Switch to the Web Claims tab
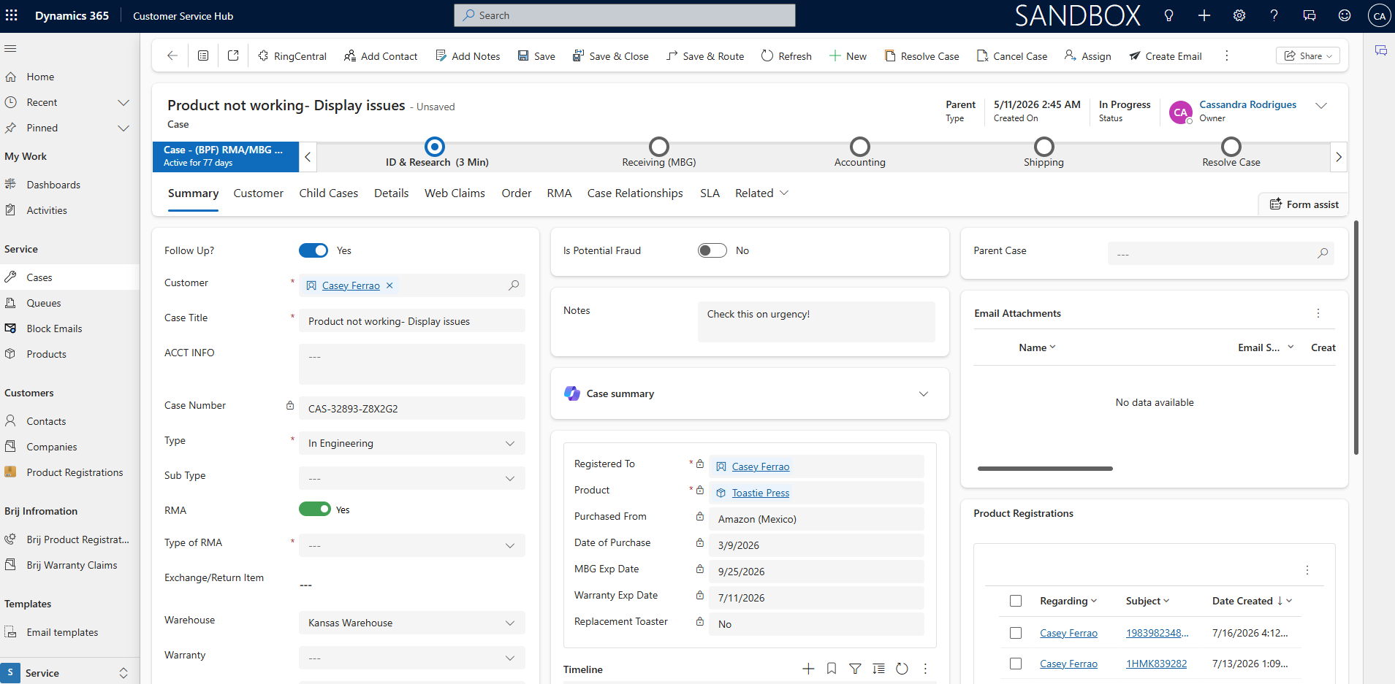Screen dimensions: 1395x684 [x=455, y=193]
